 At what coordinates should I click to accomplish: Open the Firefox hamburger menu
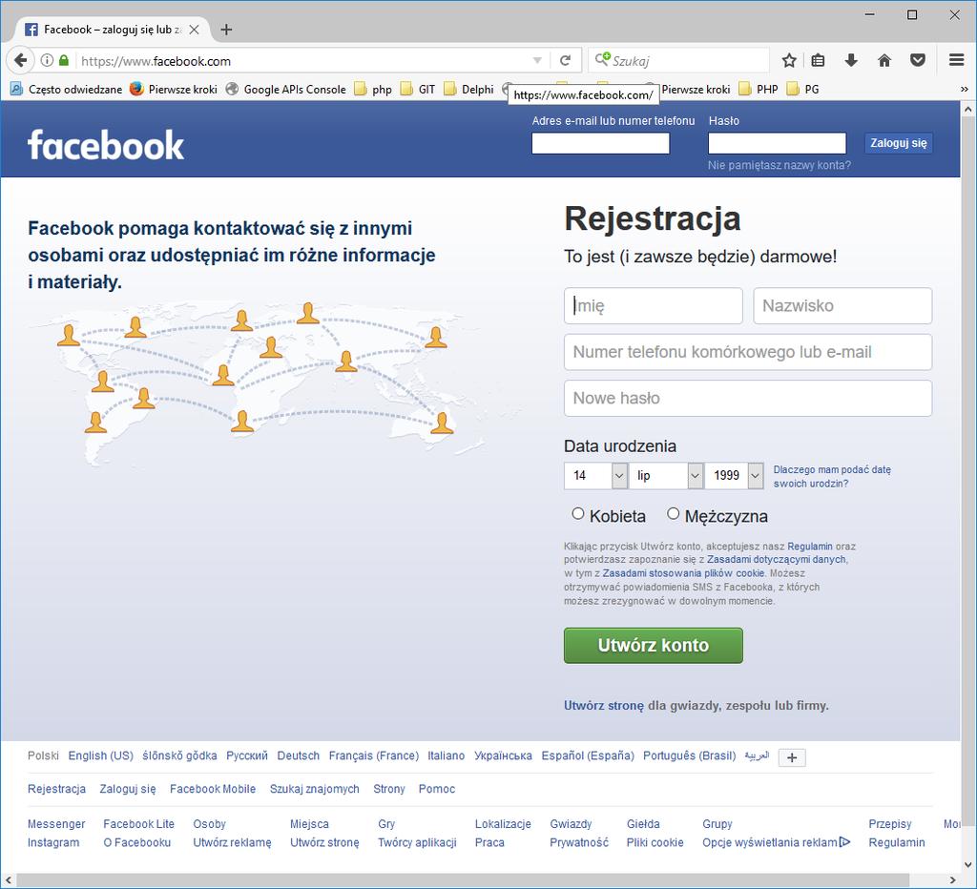click(x=956, y=60)
